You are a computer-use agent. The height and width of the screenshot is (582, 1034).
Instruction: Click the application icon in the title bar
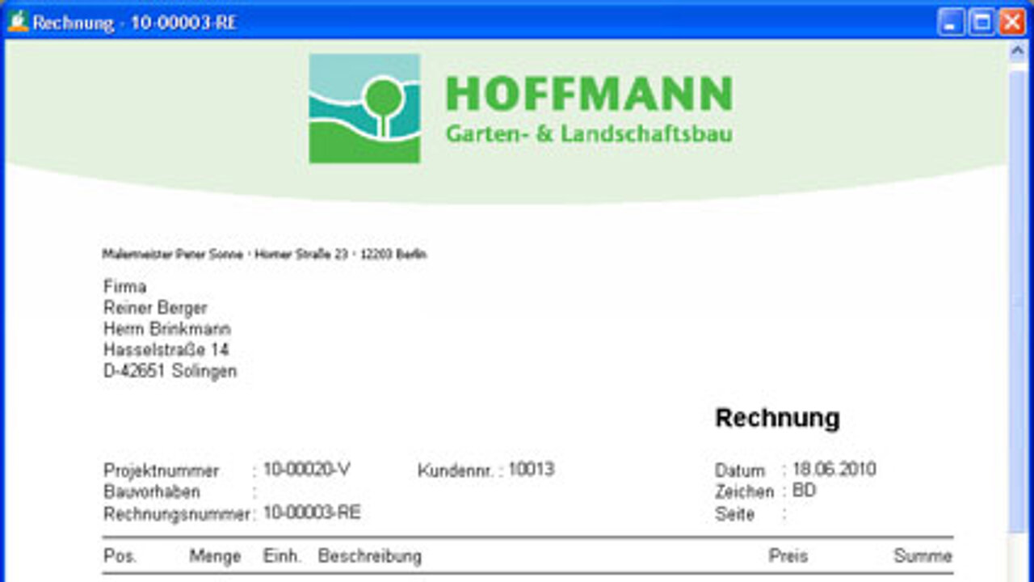(x=18, y=21)
